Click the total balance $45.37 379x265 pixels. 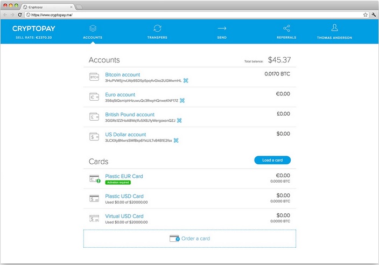coord(279,60)
